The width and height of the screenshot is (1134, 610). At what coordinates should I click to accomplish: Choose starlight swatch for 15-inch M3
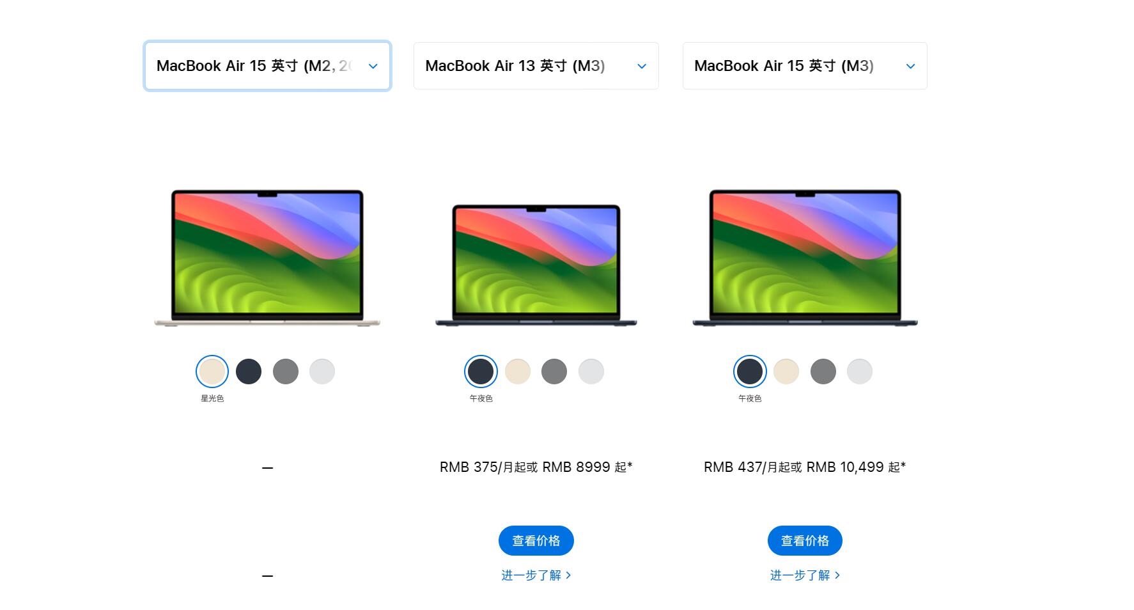[786, 371]
